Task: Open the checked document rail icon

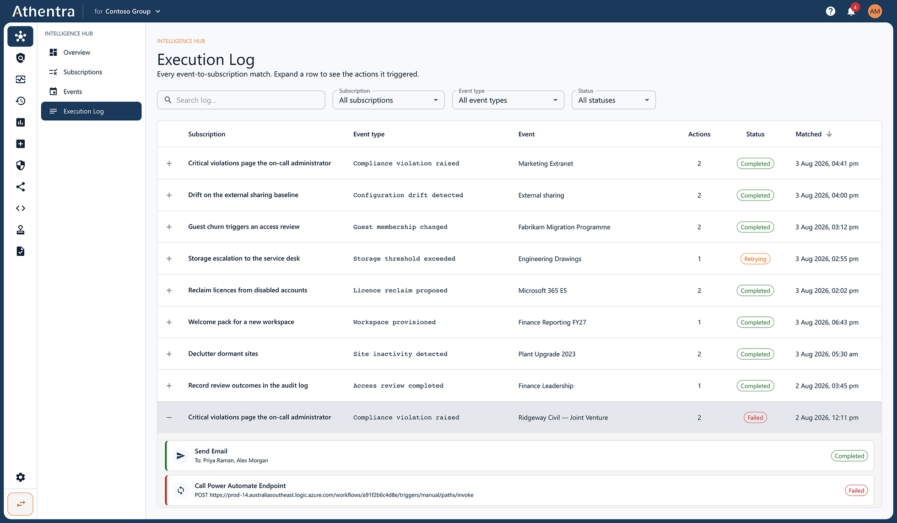Action: [x=20, y=251]
